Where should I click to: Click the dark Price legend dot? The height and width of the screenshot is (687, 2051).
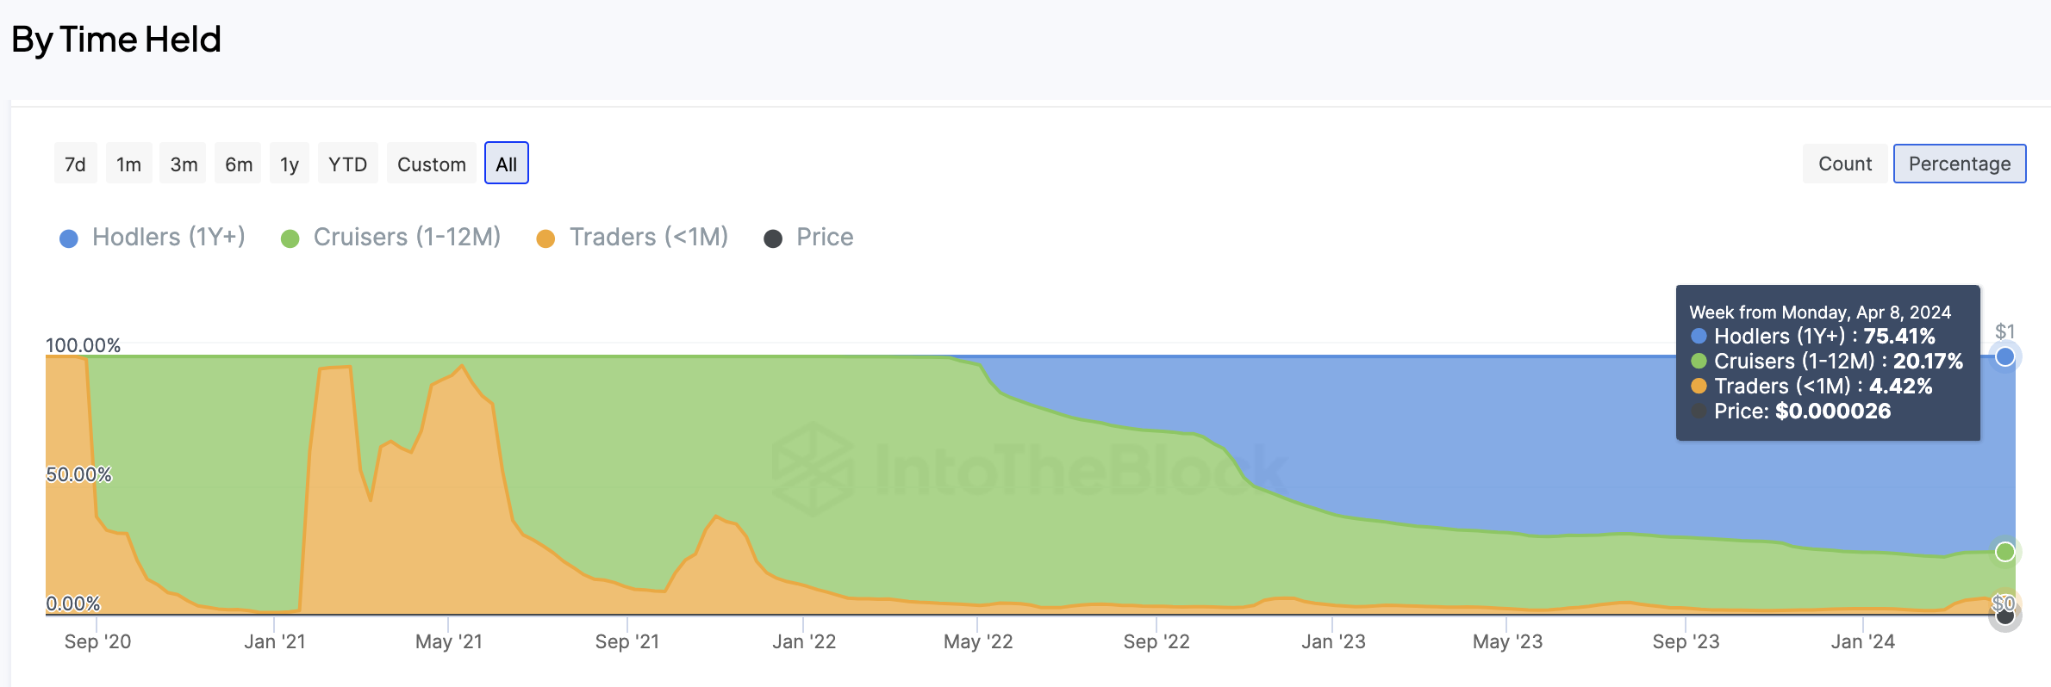click(x=773, y=238)
